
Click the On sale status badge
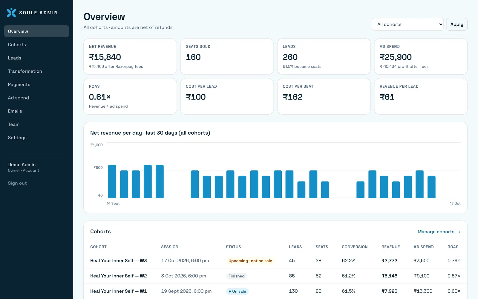237,291
